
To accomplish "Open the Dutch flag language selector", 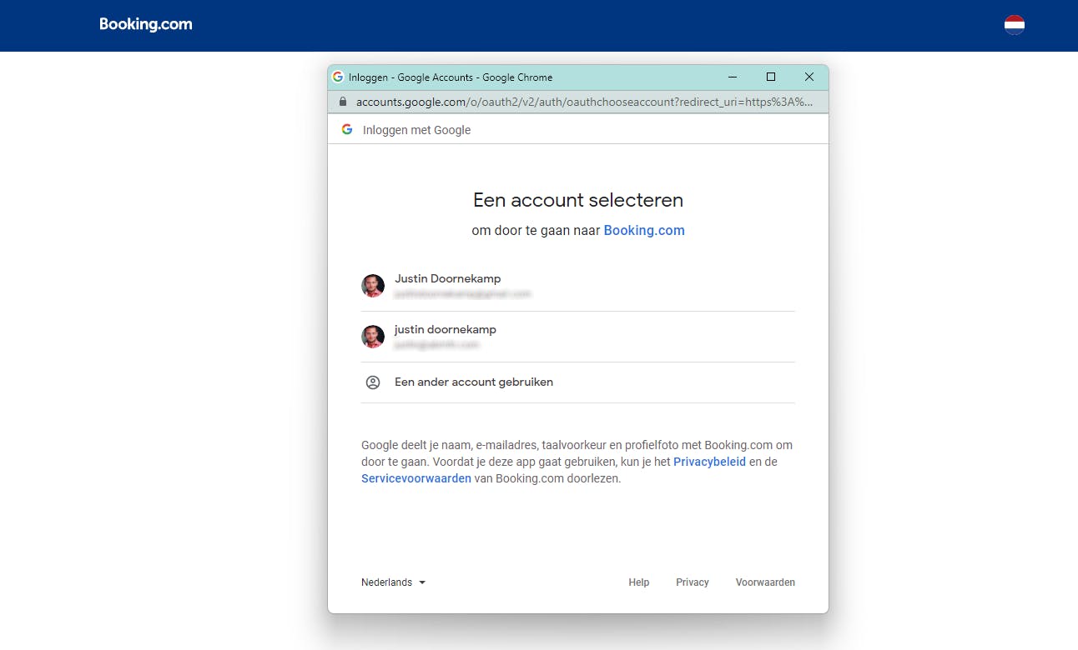I will click(x=1014, y=25).
